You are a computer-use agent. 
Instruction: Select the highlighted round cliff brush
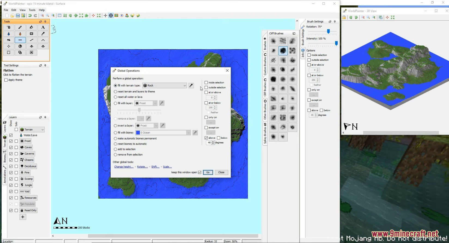(283, 51)
